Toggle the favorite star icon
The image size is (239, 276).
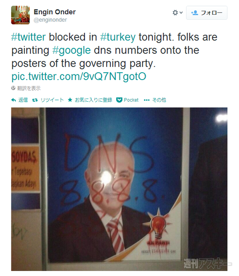[70, 100]
